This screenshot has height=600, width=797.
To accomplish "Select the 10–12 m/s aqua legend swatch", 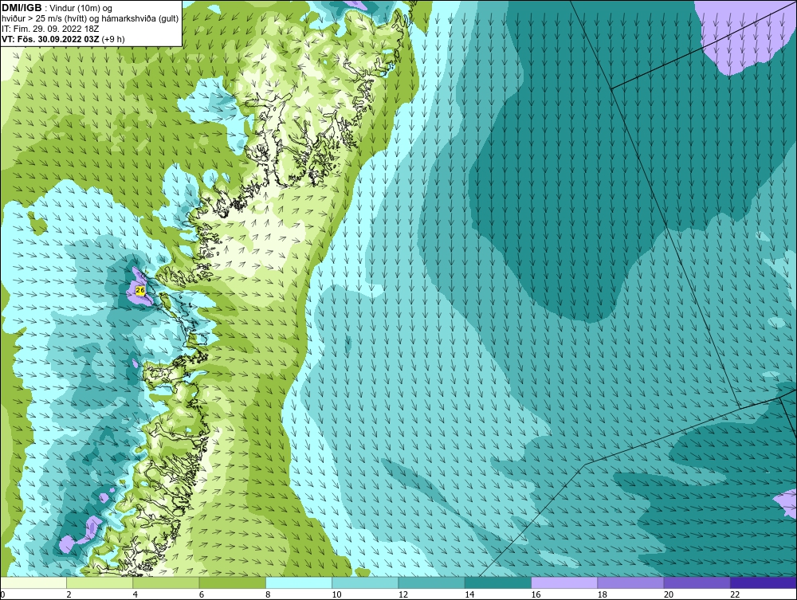I will 365,582.
